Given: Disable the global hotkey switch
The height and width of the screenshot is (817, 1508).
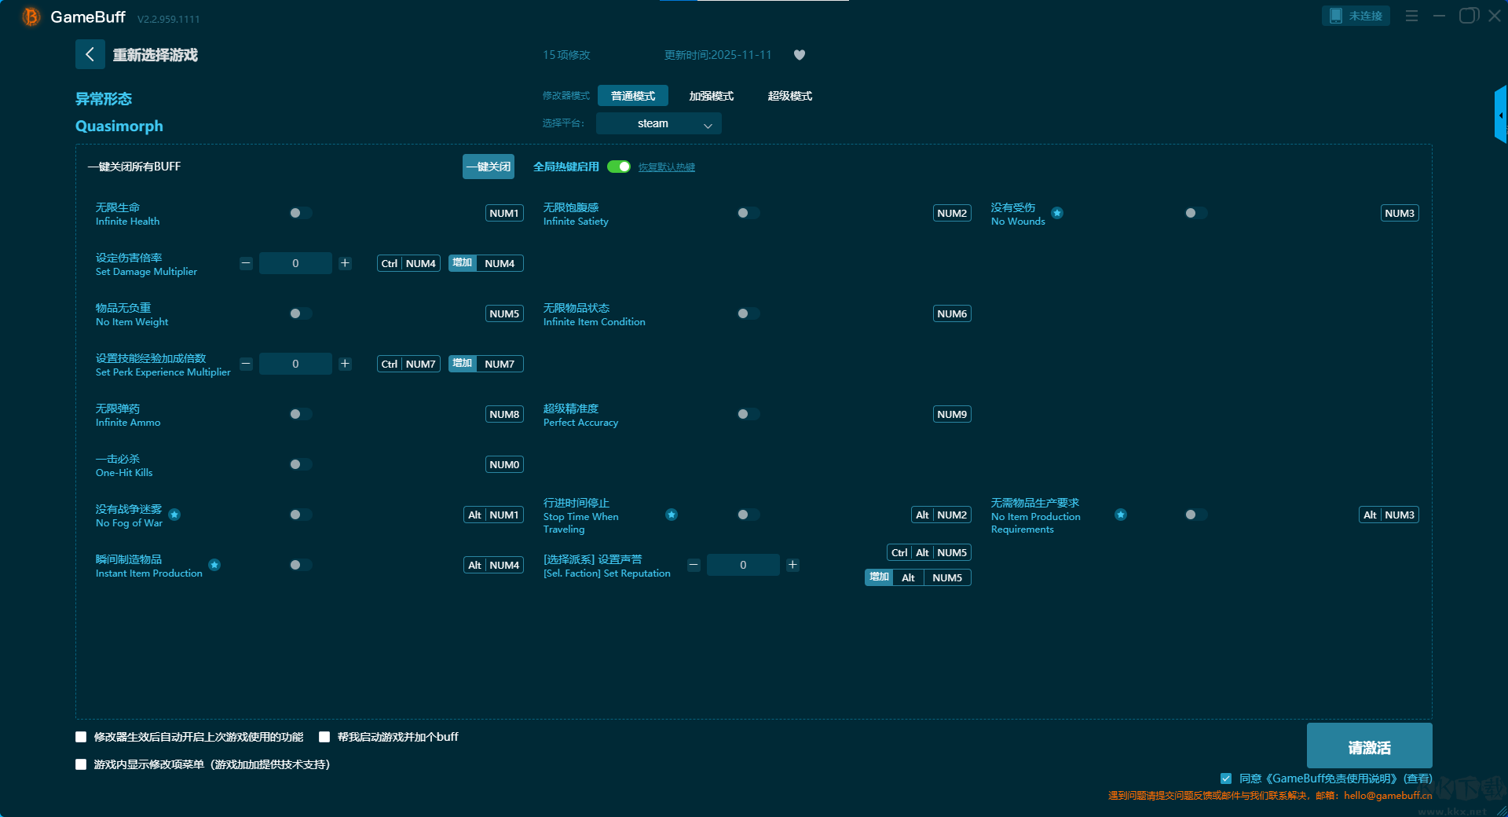Looking at the screenshot, I should click(x=619, y=167).
